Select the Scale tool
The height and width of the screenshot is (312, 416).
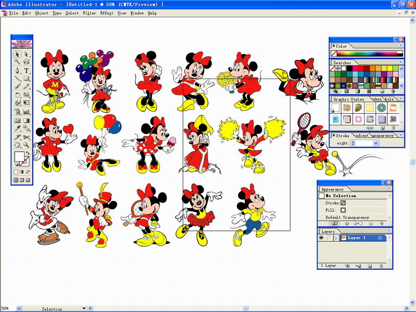click(x=27, y=95)
